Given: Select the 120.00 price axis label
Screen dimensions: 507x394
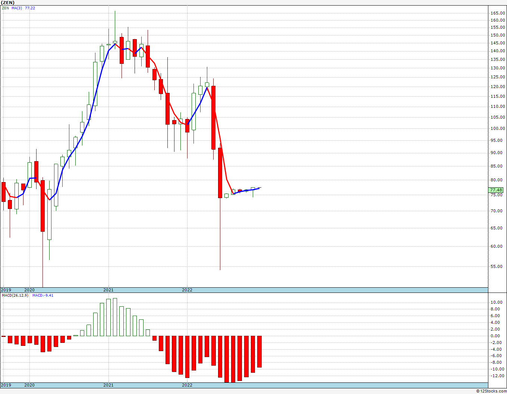Looking at the screenshot, I should click(x=498, y=87).
